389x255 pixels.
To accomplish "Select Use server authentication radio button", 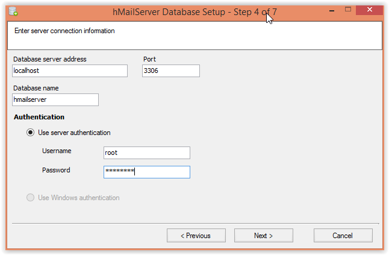I will [30, 133].
